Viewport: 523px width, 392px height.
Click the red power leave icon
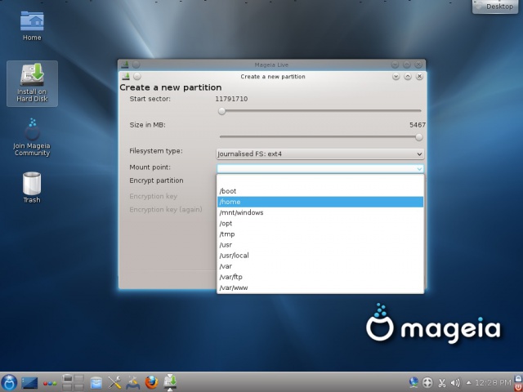(x=519, y=386)
